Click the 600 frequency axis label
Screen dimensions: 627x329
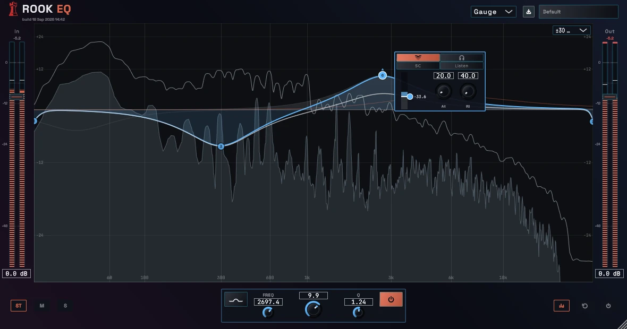pos(270,278)
